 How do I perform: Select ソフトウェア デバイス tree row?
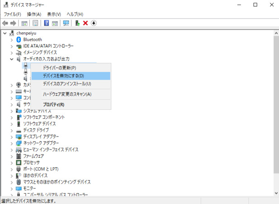(x=39, y=124)
